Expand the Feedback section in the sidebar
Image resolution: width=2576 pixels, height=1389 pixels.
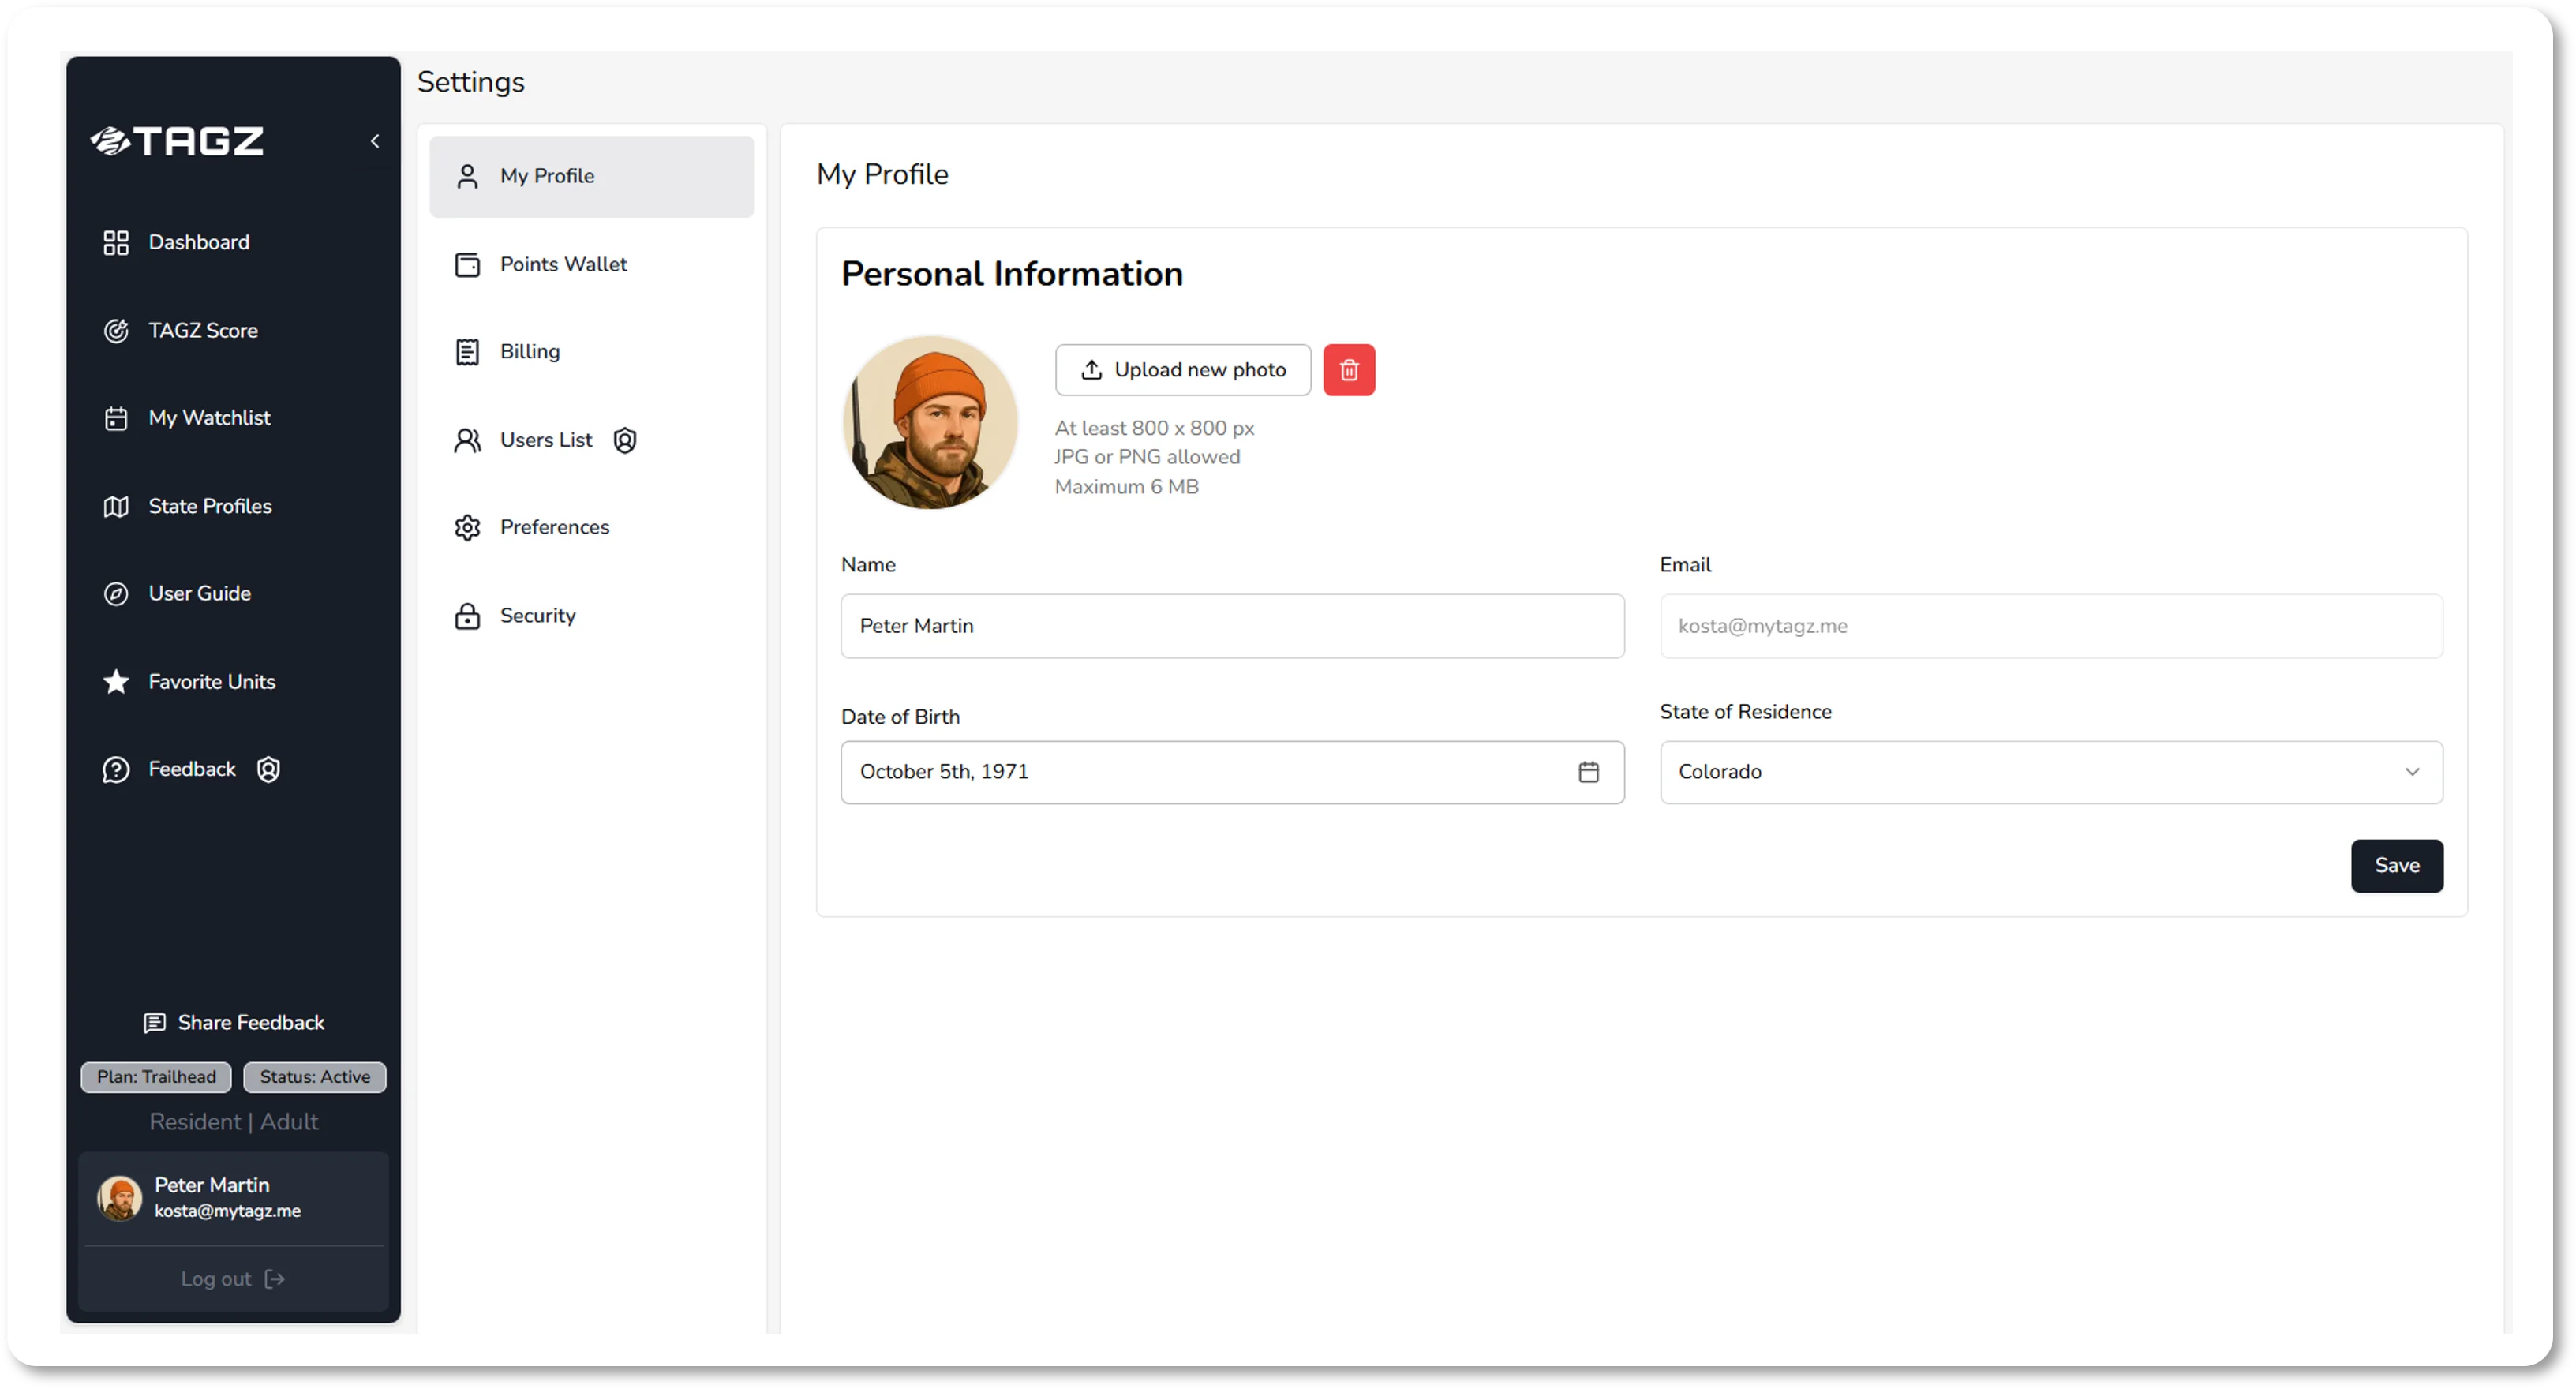pos(191,769)
